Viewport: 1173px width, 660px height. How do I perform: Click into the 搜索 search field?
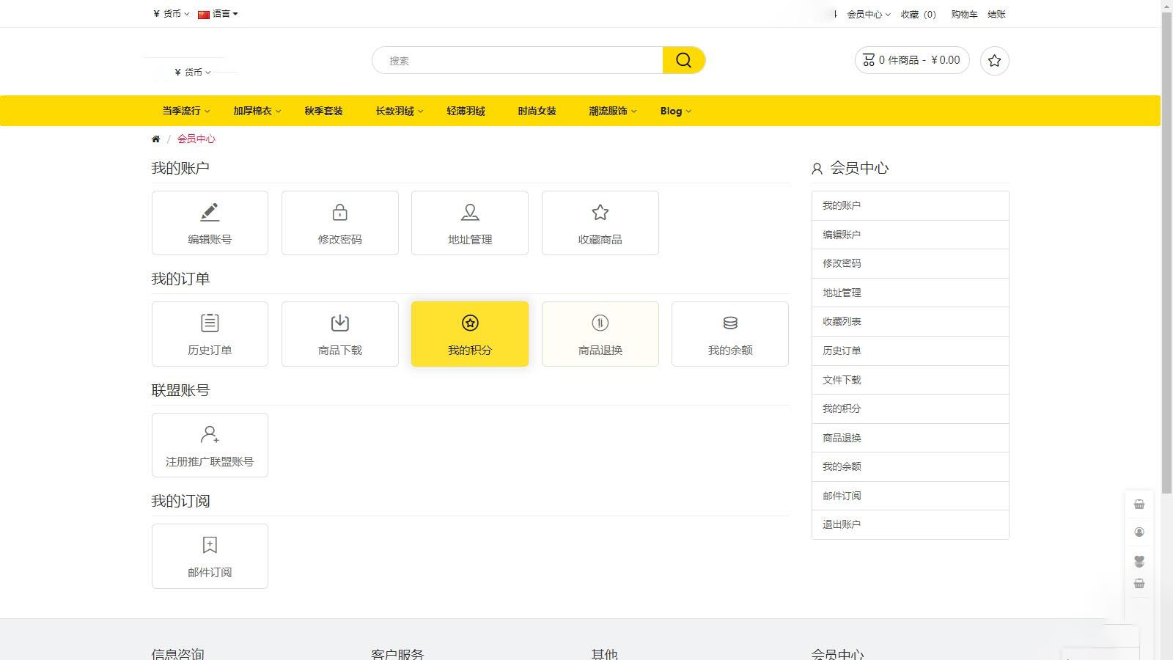click(x=517, y=61)
